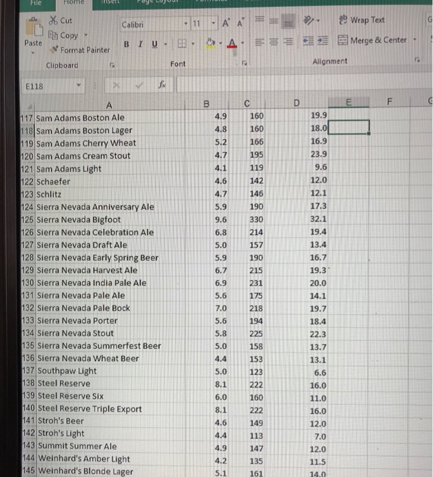433x477 pixels.
Task: Apply the Fill Color bucket
Action: tap(211, 43)
